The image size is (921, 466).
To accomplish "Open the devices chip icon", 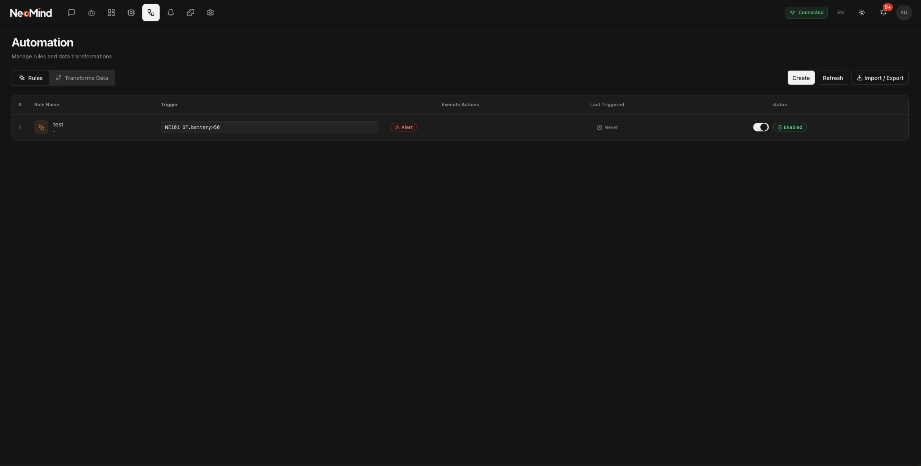I will click(x=131, y=13).
